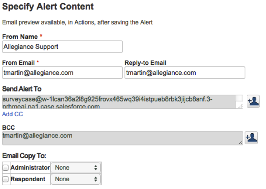
Task: Click the Email Copy To heading
Action: coord(24,156)
